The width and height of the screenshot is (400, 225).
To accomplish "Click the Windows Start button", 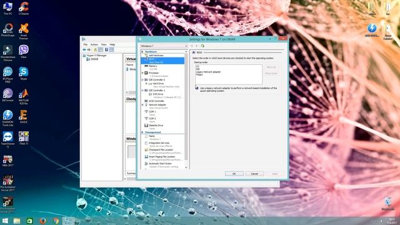I will click(5, 221).
